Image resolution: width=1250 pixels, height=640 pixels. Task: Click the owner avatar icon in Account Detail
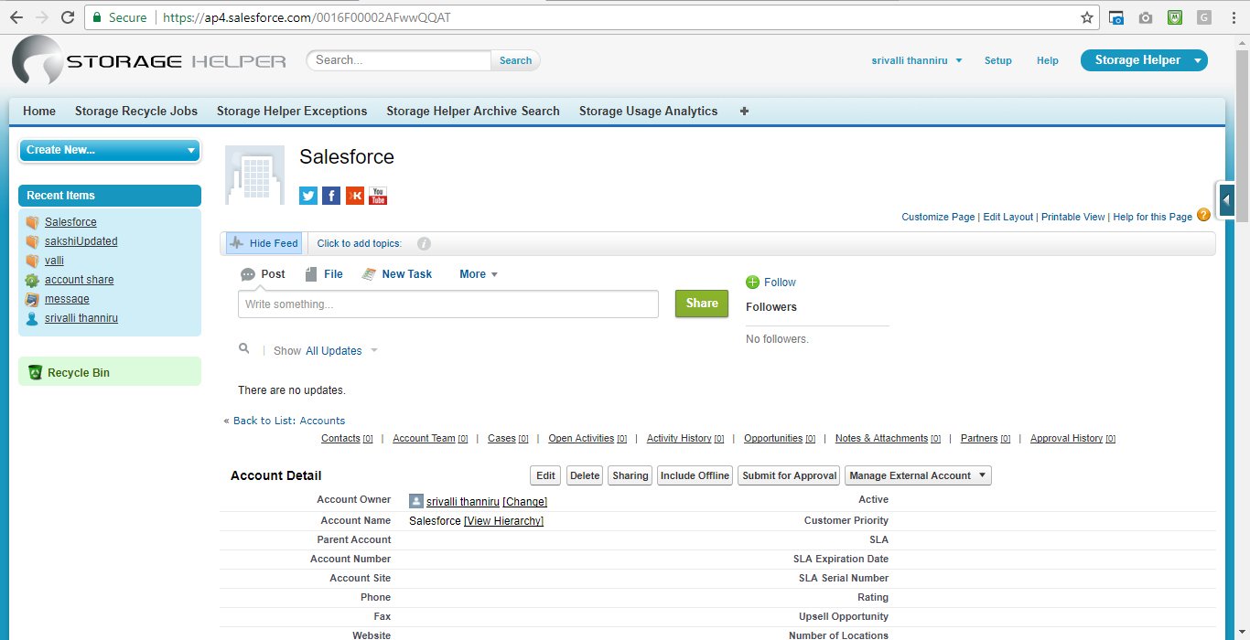[416, 501]
